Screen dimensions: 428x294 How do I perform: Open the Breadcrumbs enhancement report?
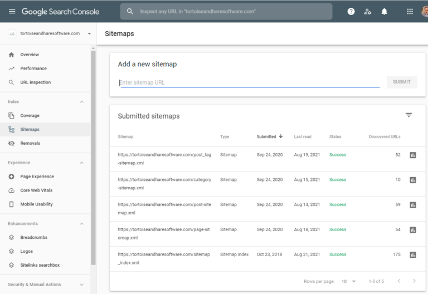pos(34,237)
